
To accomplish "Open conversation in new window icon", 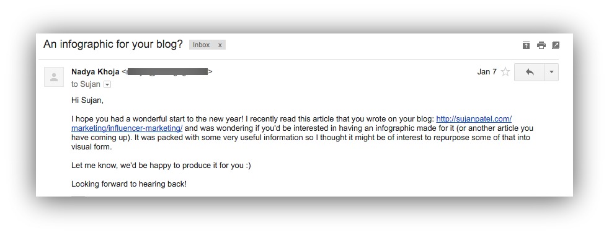I will [556, 45].
